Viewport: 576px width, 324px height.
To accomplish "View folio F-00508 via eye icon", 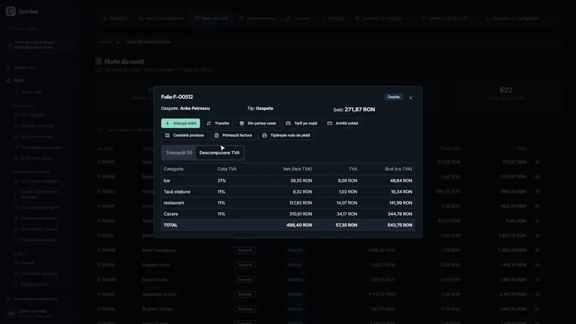I will 537,250.
